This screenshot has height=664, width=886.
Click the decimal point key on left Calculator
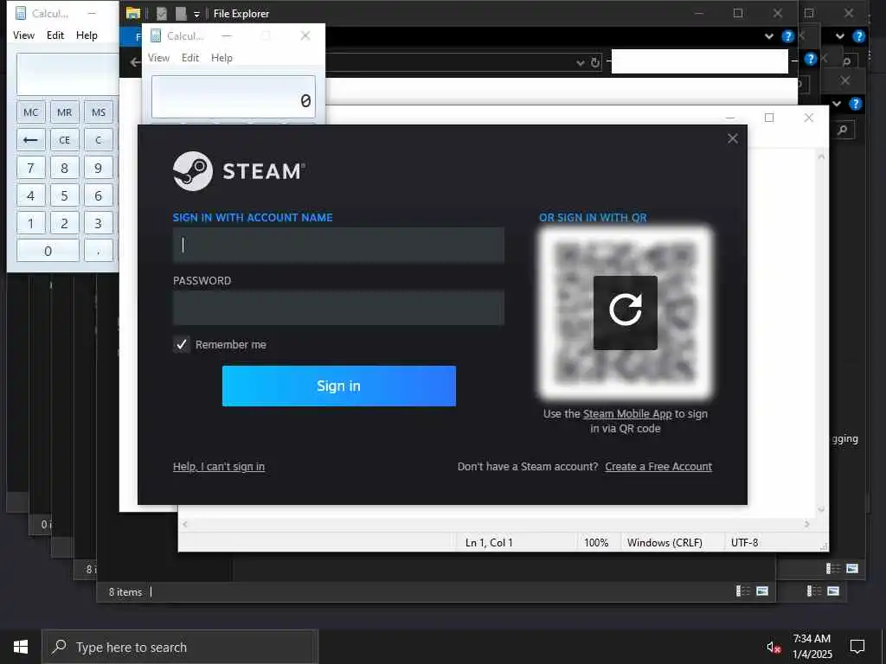click(99, 251)
